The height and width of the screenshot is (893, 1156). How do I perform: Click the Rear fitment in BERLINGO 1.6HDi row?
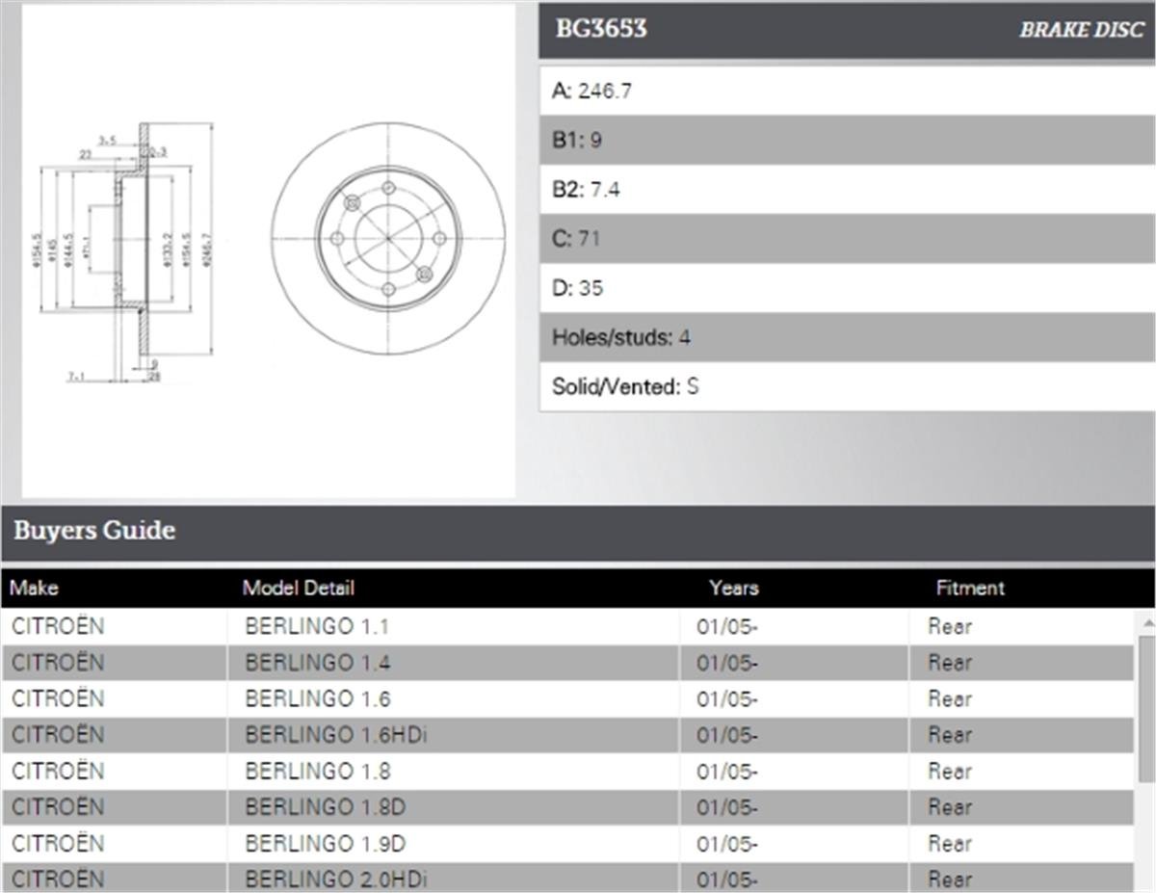[950, 735]
